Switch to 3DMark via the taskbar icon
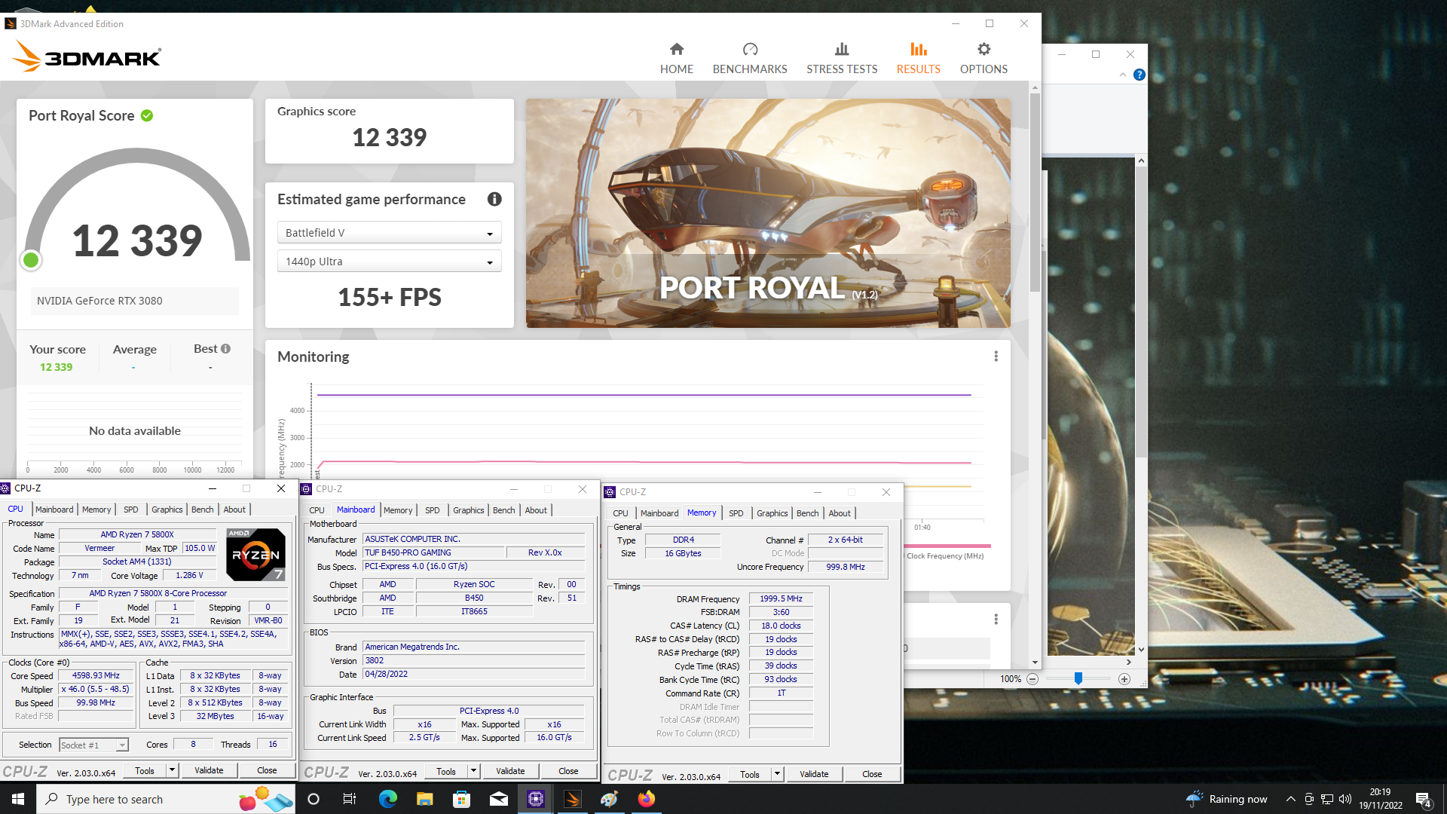Image resolution: width=1447 pixels, height=814 pixels. coord(572,799)
